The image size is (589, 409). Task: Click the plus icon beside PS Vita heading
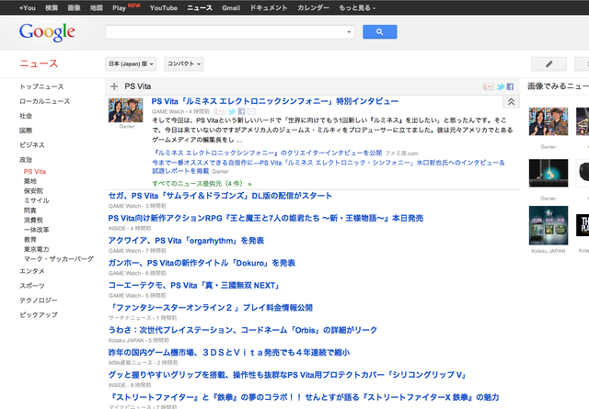click(114, 86)
